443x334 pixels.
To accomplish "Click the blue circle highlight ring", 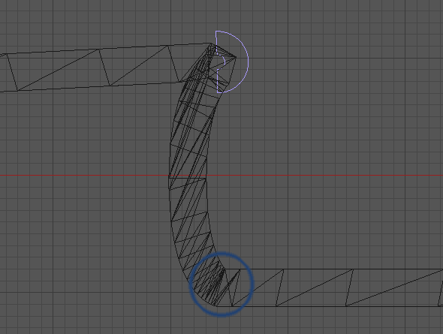I will [221, 284].
